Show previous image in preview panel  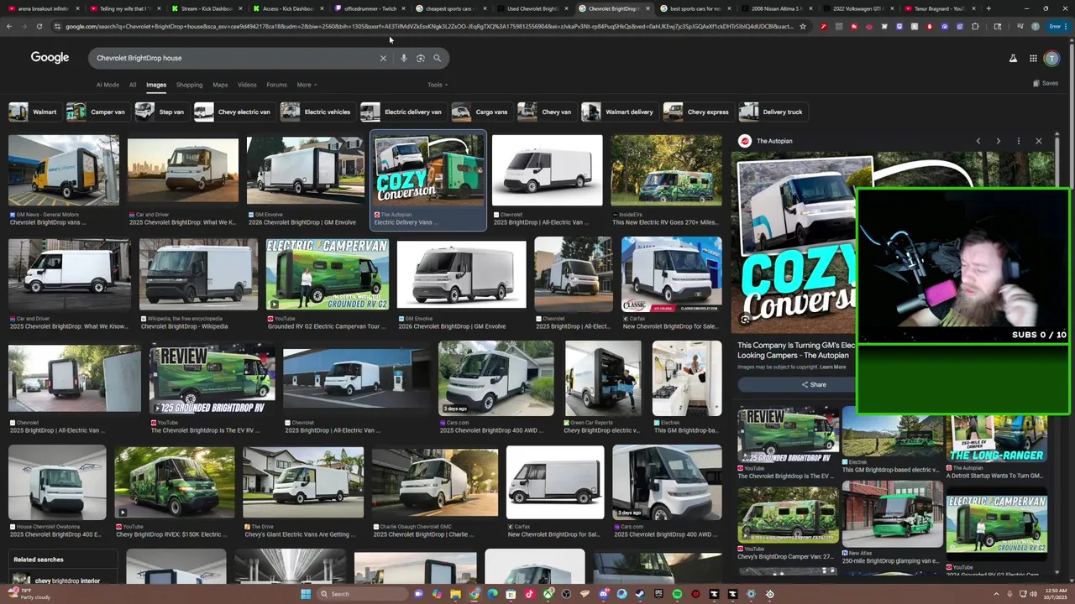pos(978,141)
